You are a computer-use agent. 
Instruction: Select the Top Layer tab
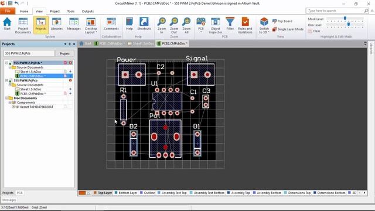tap(103, 193)
